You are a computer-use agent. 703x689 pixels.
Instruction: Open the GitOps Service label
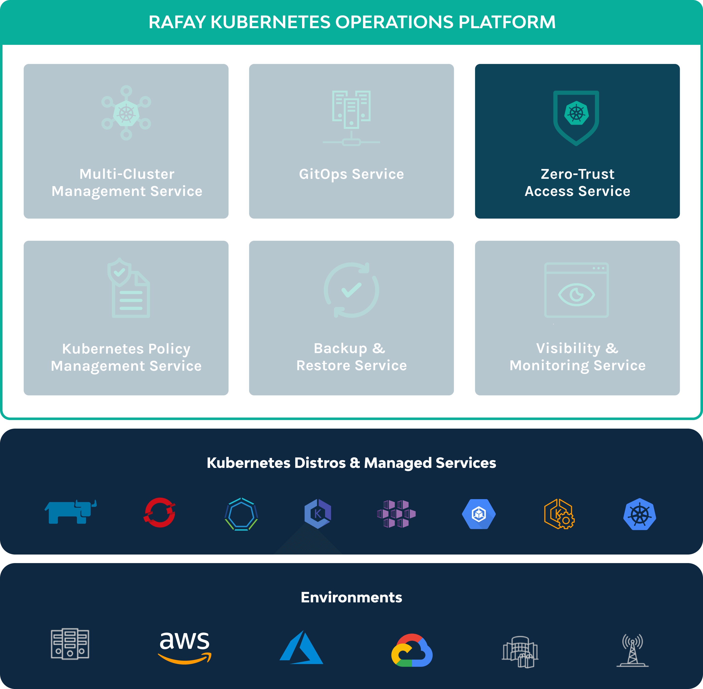point(351,175)
